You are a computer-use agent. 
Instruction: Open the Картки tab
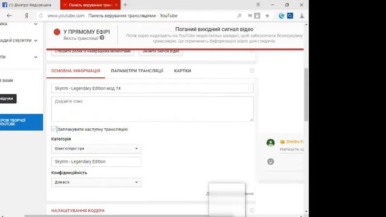(x=182, y=71)
